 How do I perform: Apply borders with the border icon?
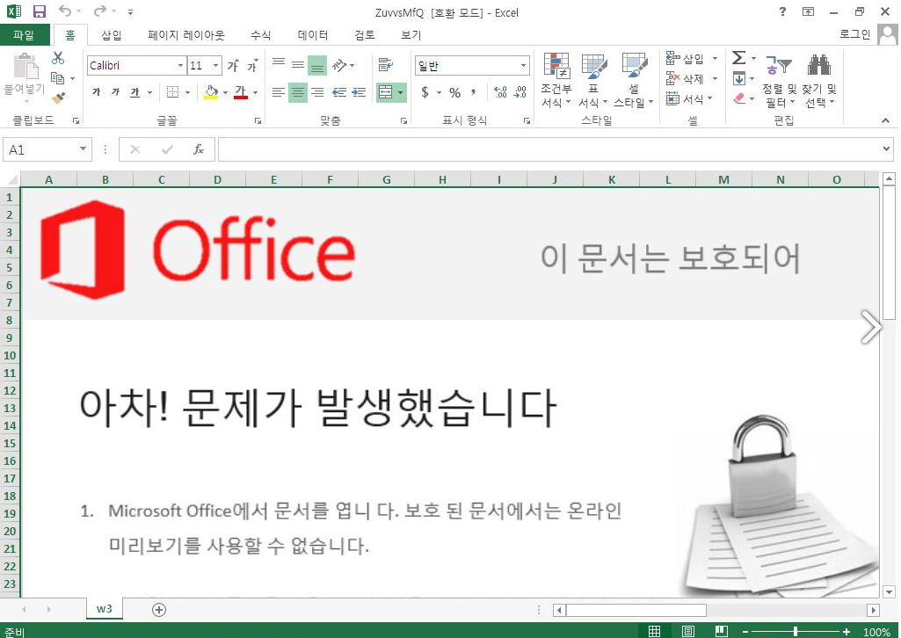tap(172, 92)
